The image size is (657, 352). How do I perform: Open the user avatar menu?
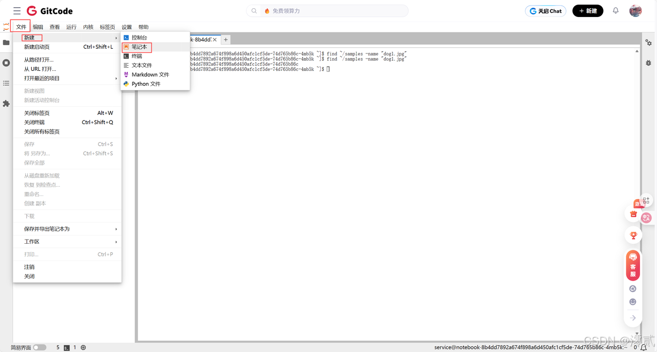coord(635,11)
